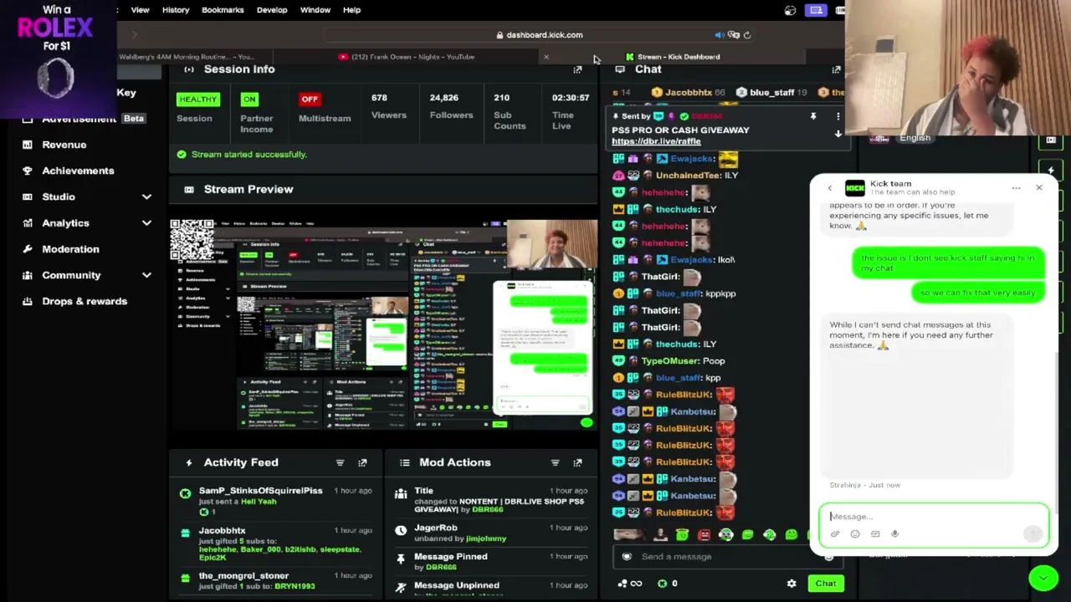Screen dimensions: 1071x602
Task: Open the Mod Actions filter
Action: pyautogui.click(x=555, y=462)
